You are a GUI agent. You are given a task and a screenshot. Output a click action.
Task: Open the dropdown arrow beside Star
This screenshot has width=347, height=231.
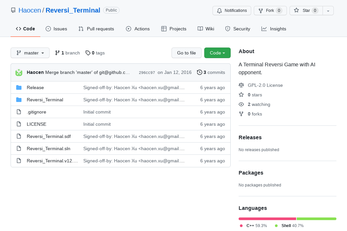[x=328, y=11]
